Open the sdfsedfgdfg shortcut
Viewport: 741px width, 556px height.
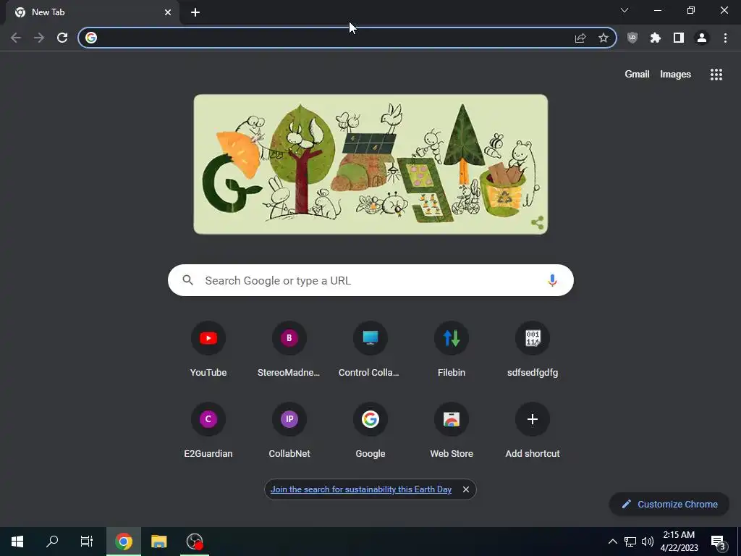click(x=533, y=350)
